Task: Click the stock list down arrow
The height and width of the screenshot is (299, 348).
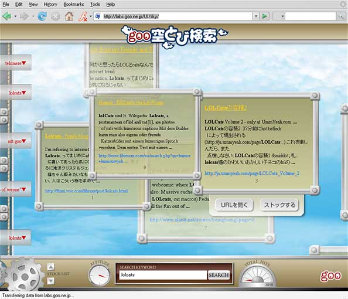Action: (x=50, y=281)
